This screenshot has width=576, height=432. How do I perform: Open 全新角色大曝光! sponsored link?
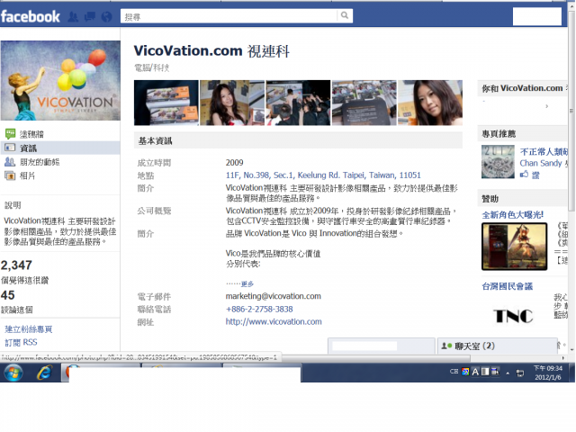coord(512,214)
